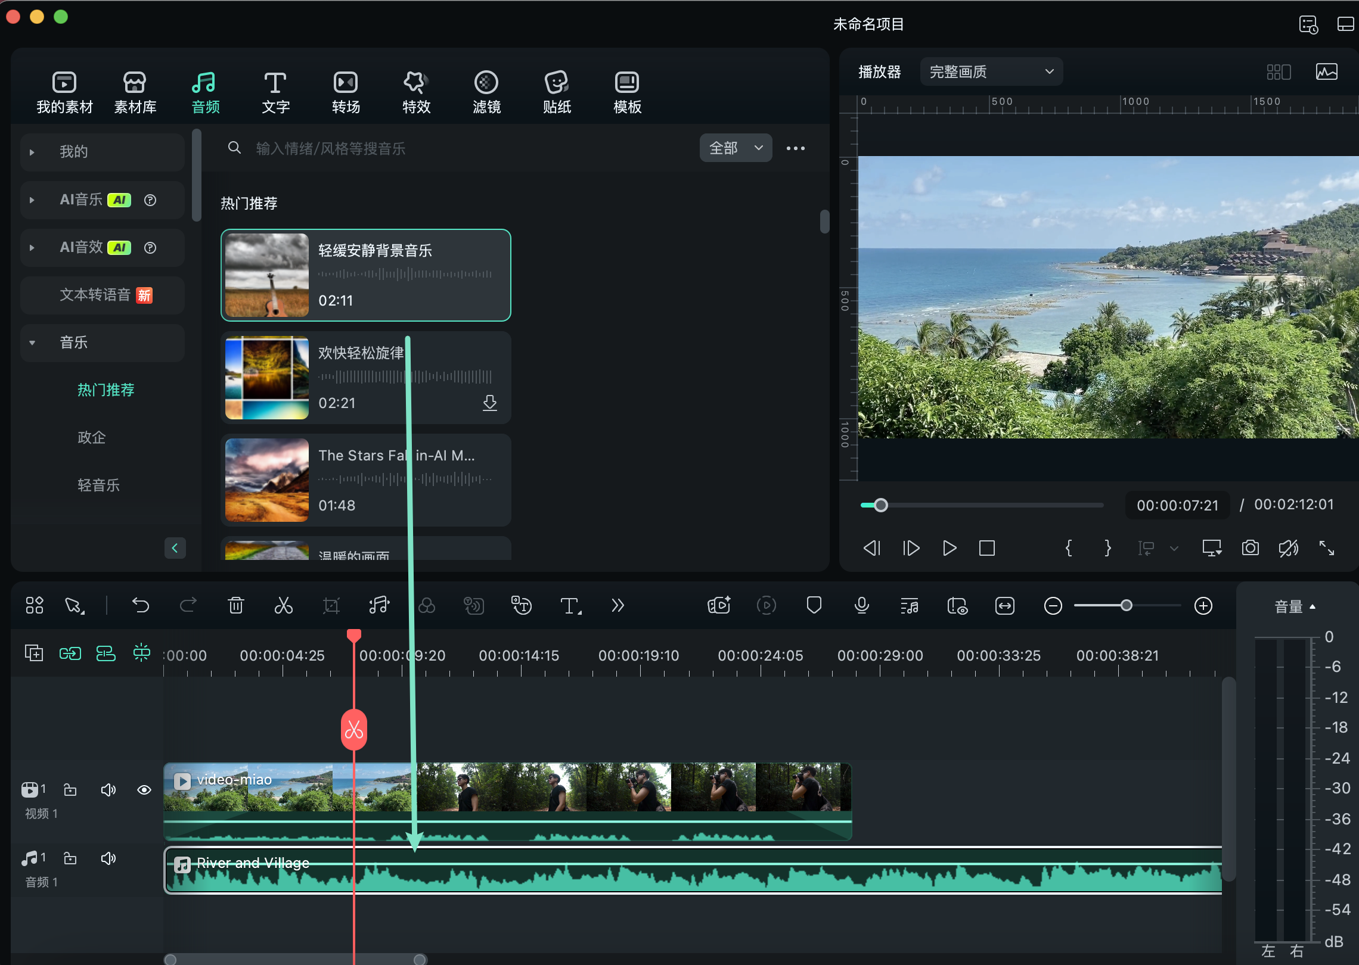Fit timeline to window icon

click(x=1005, y=606)
